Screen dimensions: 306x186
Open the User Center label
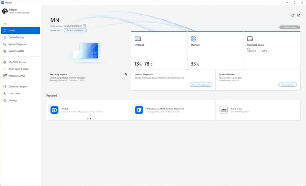click(x=15, y=93)
